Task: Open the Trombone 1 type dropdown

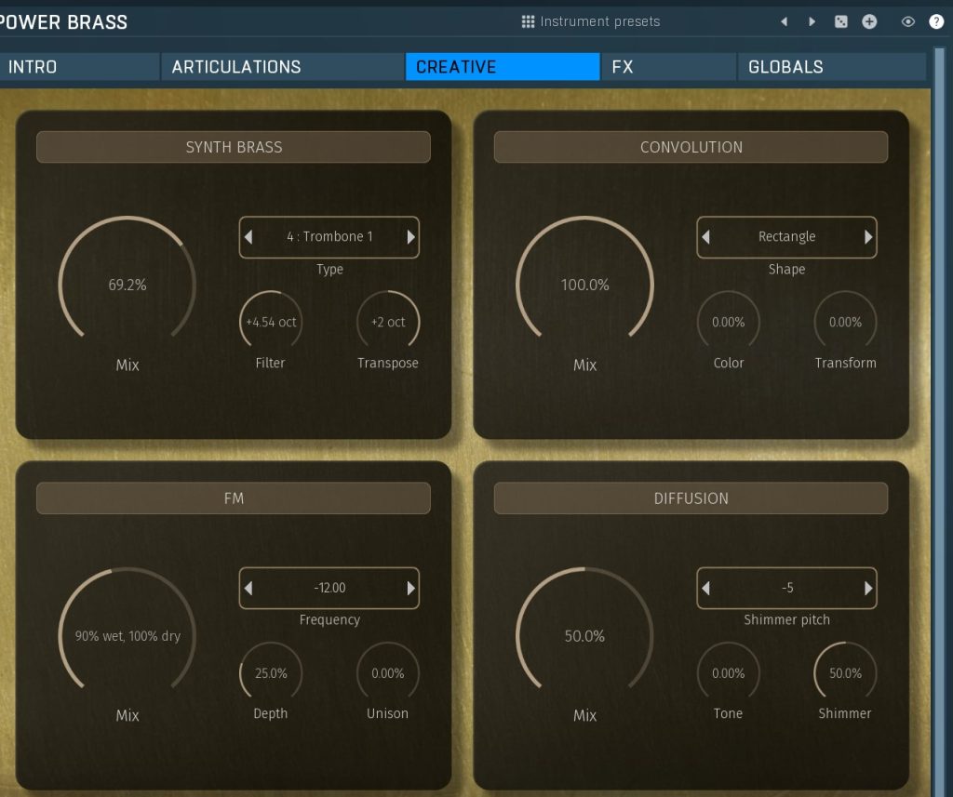Action: point(329,237)
